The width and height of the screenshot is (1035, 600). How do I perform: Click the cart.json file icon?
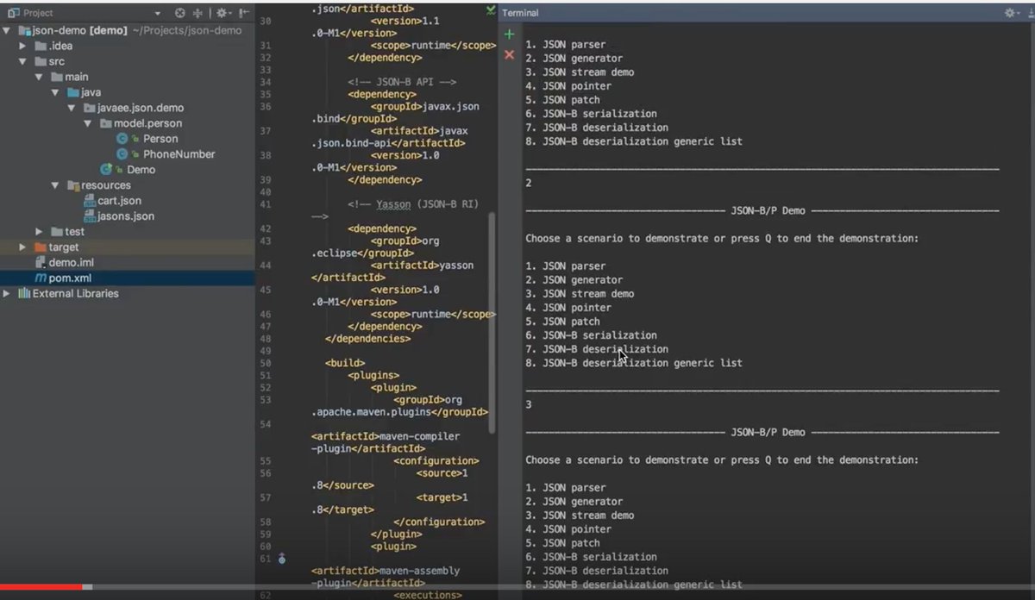click(x=90, y=201)
